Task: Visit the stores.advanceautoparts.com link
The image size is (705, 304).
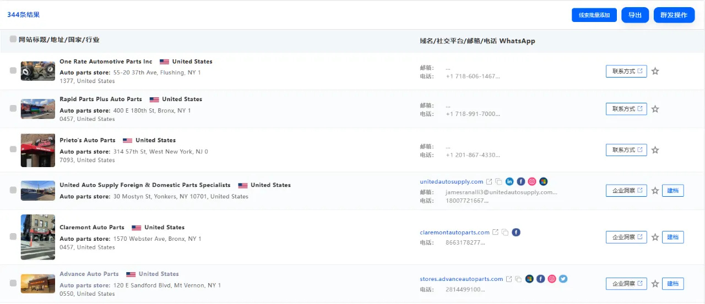Action: [461, 279]
